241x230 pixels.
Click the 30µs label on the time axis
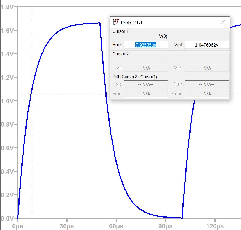click(x=67, y=226)
